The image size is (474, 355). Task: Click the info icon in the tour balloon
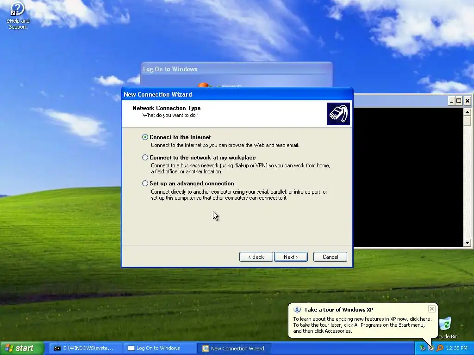pyautogui.click(x=297, y=310)
